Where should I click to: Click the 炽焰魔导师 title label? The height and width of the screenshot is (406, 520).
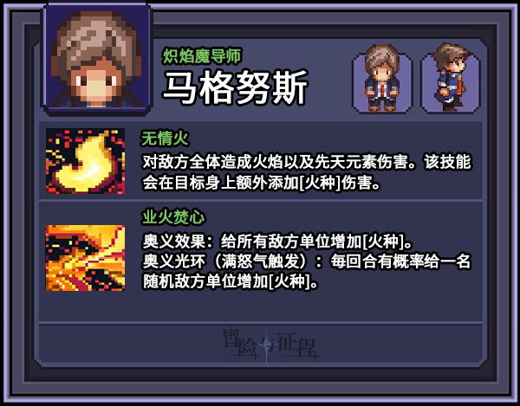(x=202, y=56)
